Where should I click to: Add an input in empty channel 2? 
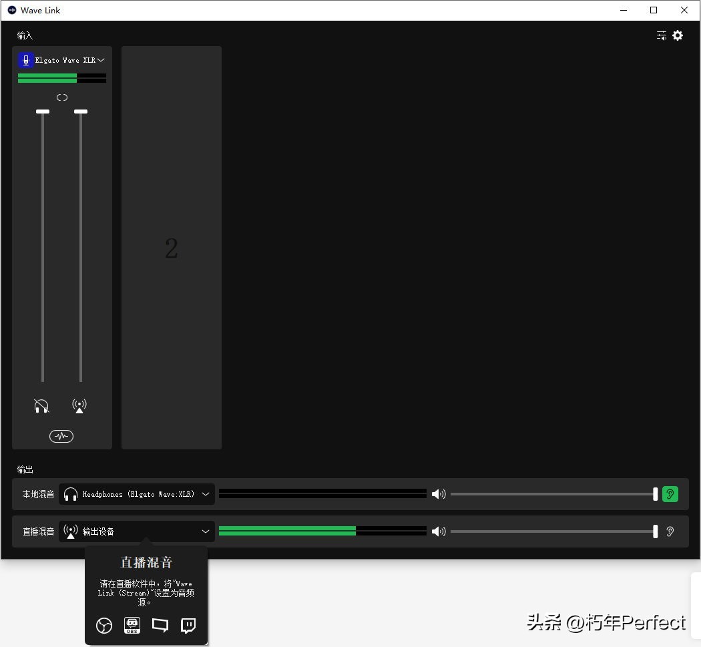point(172,248)
